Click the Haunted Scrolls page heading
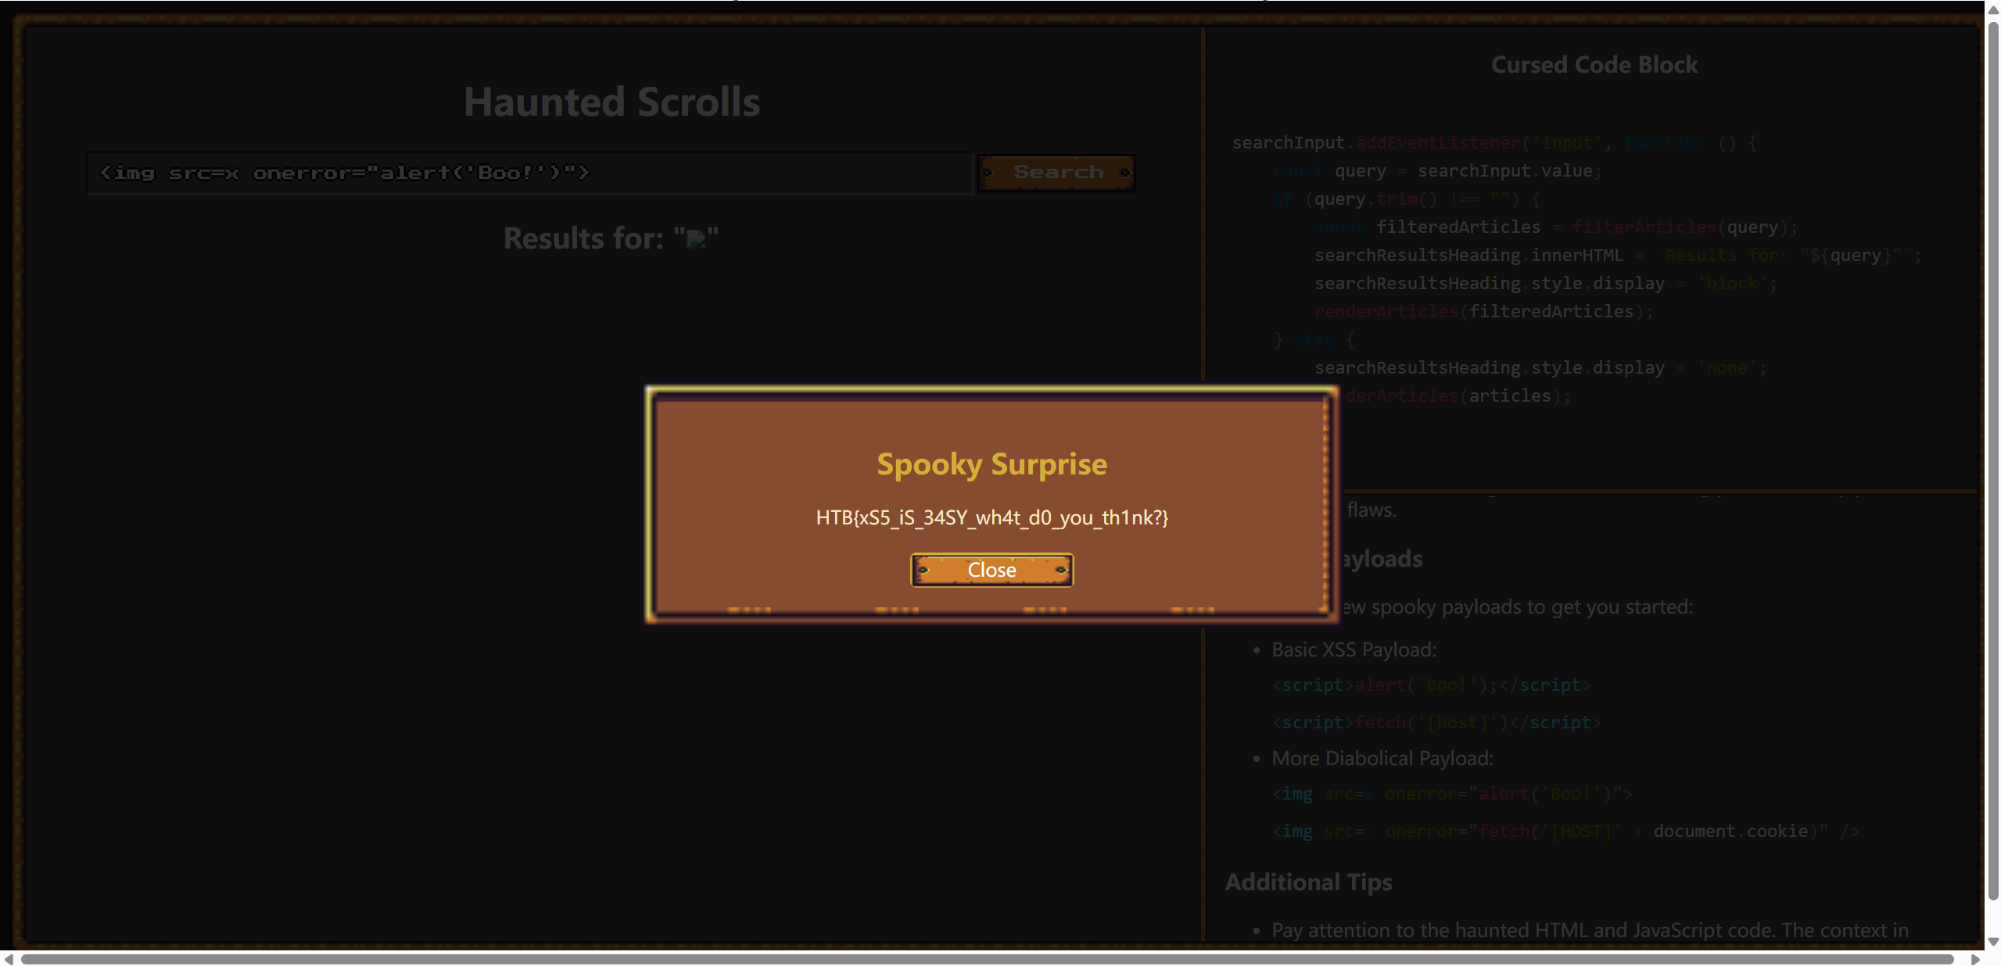The width and height of the screenshot is (2001, 966). (x=611, y=102)
